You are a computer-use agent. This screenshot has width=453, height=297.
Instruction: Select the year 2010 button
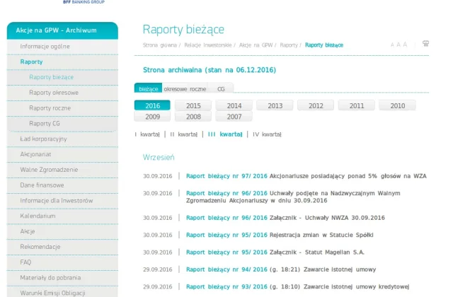coord(398,105)
